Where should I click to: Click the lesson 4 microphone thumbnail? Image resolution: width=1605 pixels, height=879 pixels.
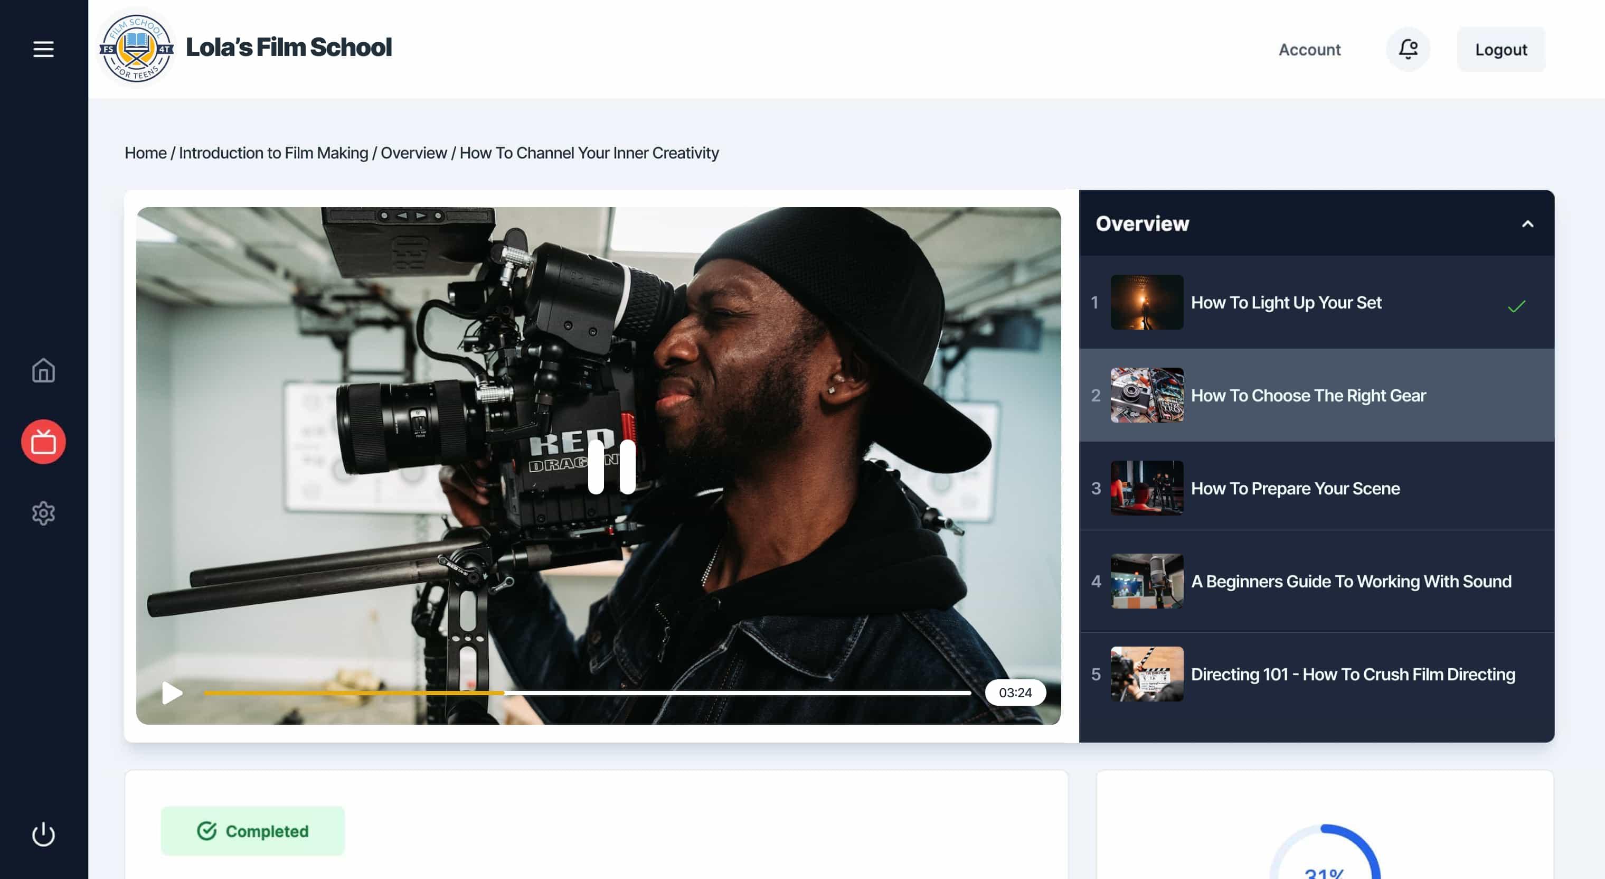[1146, 581]
